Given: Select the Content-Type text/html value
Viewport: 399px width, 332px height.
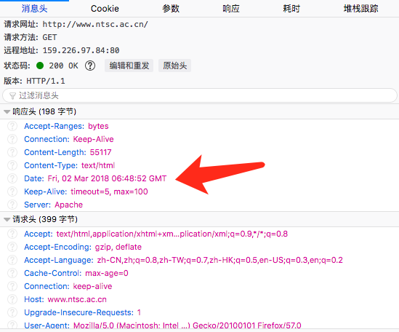Looking at the screenshot, I should [x=98, y=165].
